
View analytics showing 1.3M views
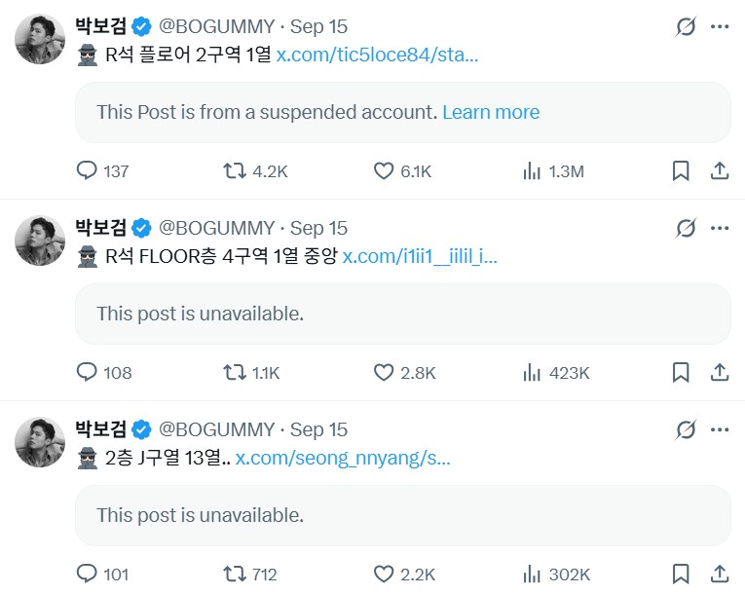(x=532, y=171)
